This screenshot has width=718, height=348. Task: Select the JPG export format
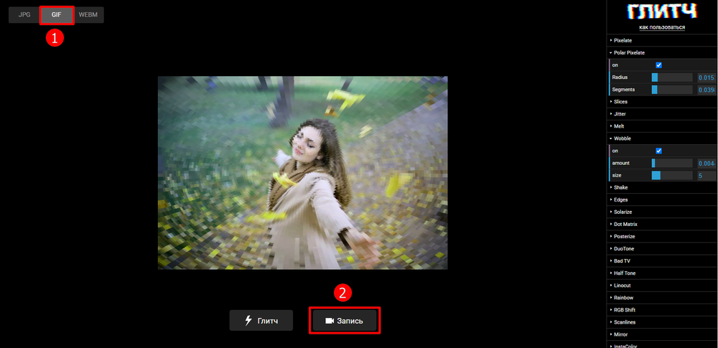[24, 15]
